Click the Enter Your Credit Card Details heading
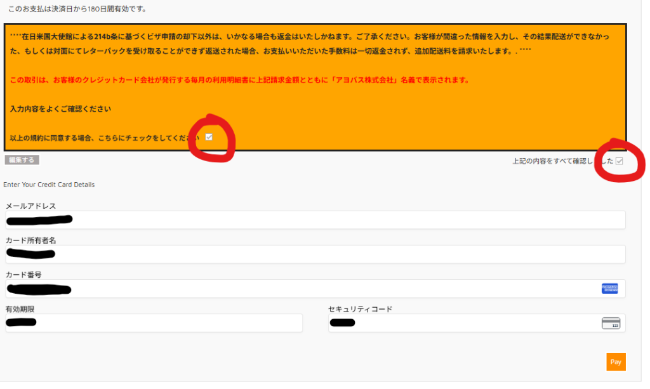Screen dimensions: 650x389 coord(49,185)
